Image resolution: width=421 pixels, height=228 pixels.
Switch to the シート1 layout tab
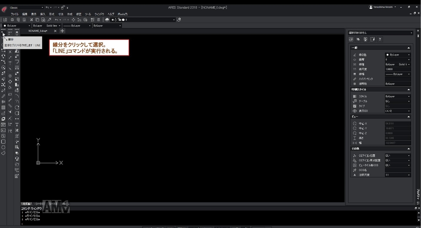39,203
